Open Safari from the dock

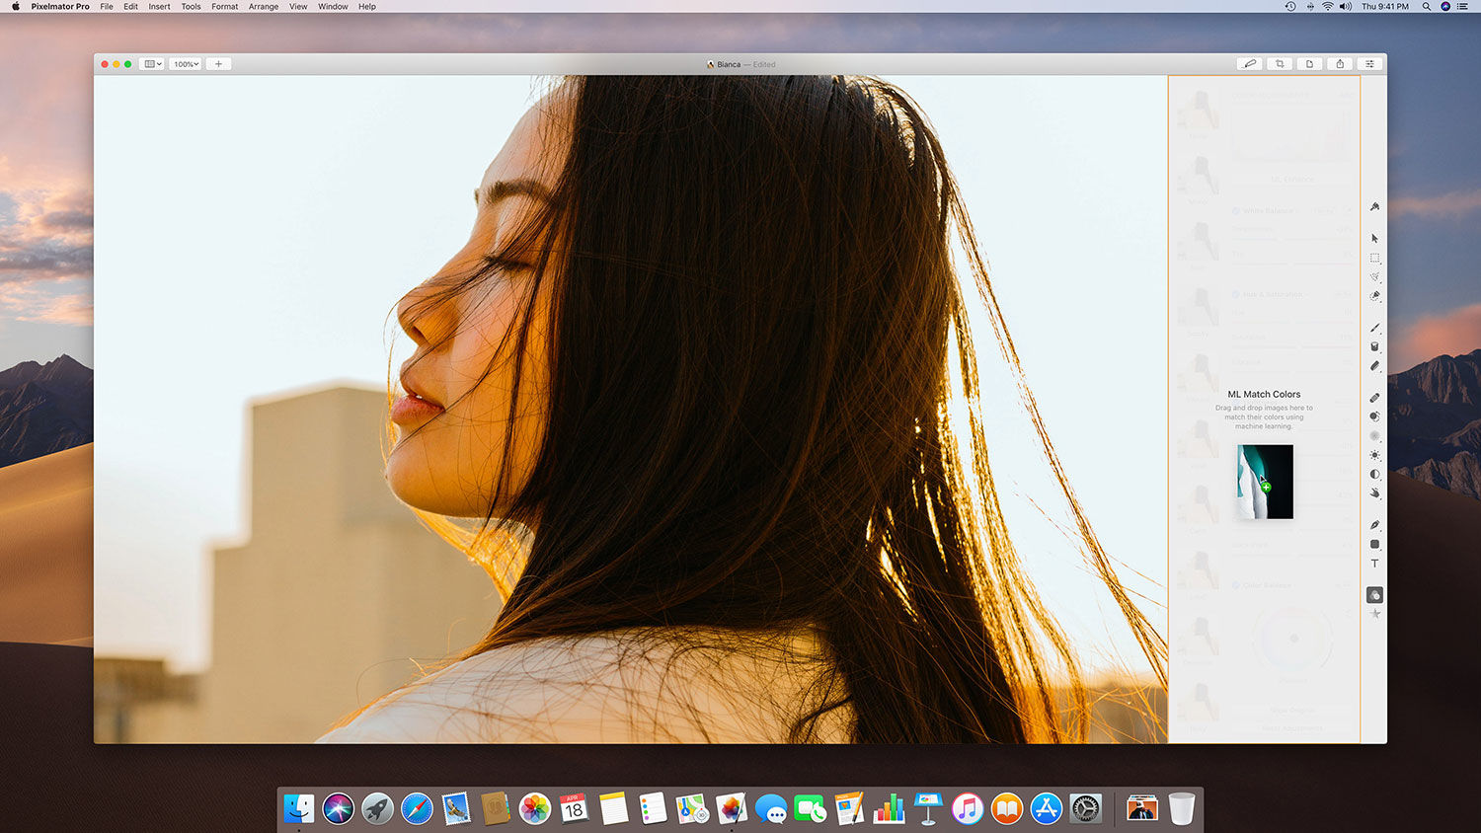417,809
